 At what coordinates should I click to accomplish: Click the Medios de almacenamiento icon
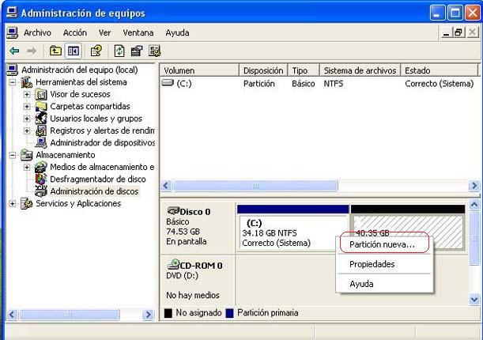pos(41,167)
